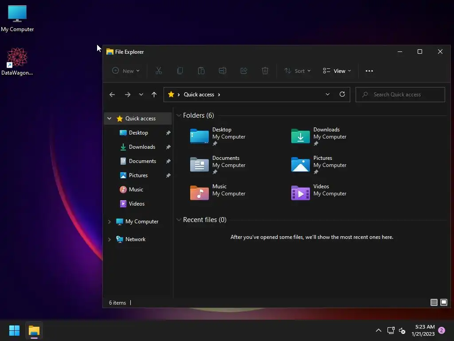Viewport: 454px width, 341px height.
Task: Go up one level with up arrow
Action: 154,95
